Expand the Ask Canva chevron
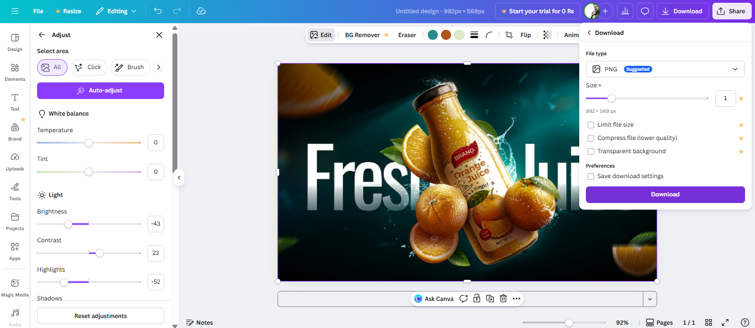755x328 pixels. 649,298
